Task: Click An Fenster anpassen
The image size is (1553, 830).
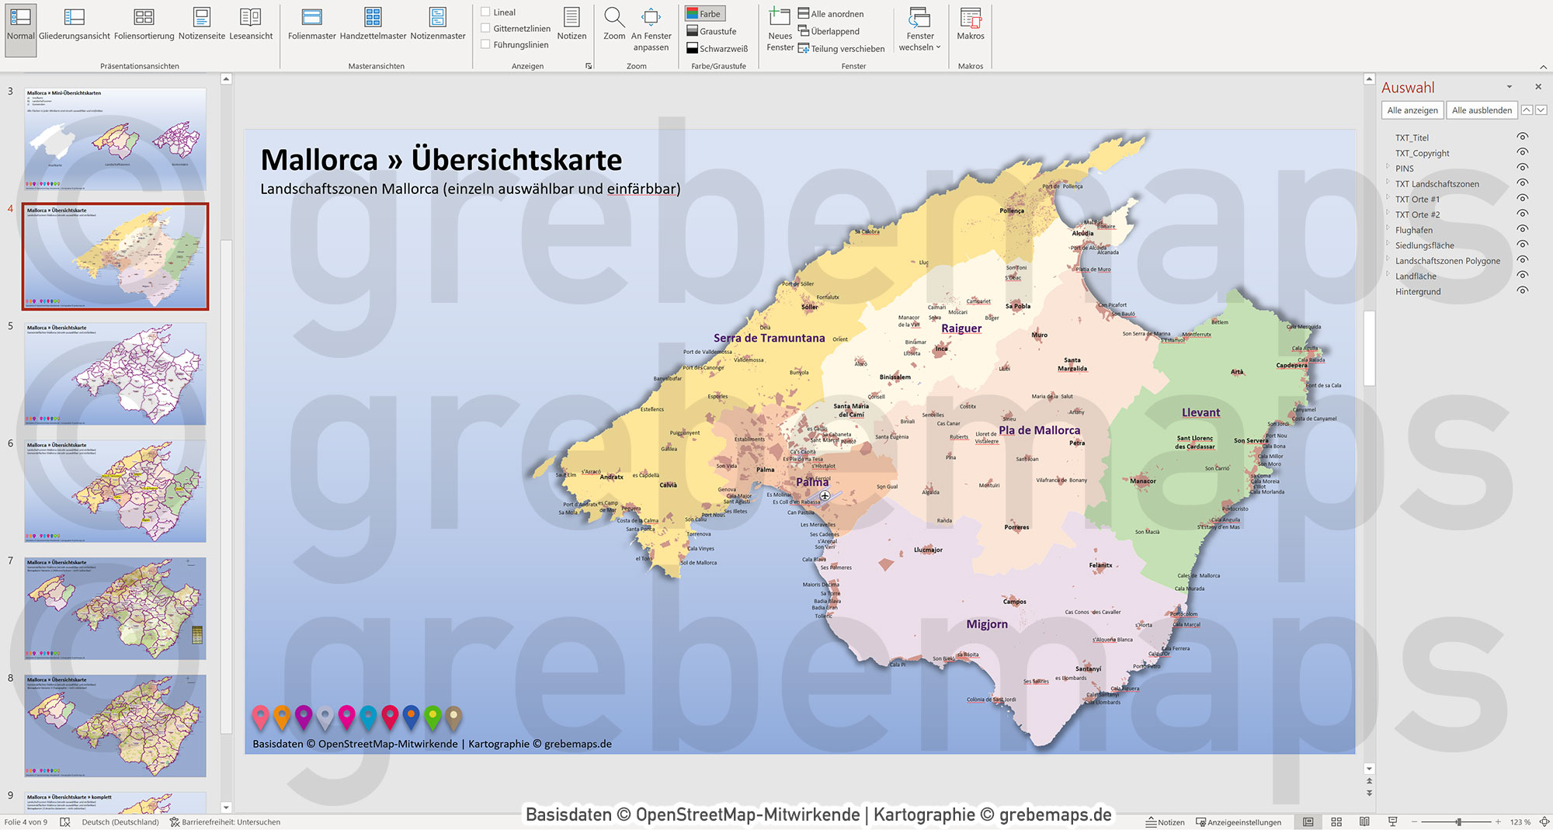Action: click(651, 27)
